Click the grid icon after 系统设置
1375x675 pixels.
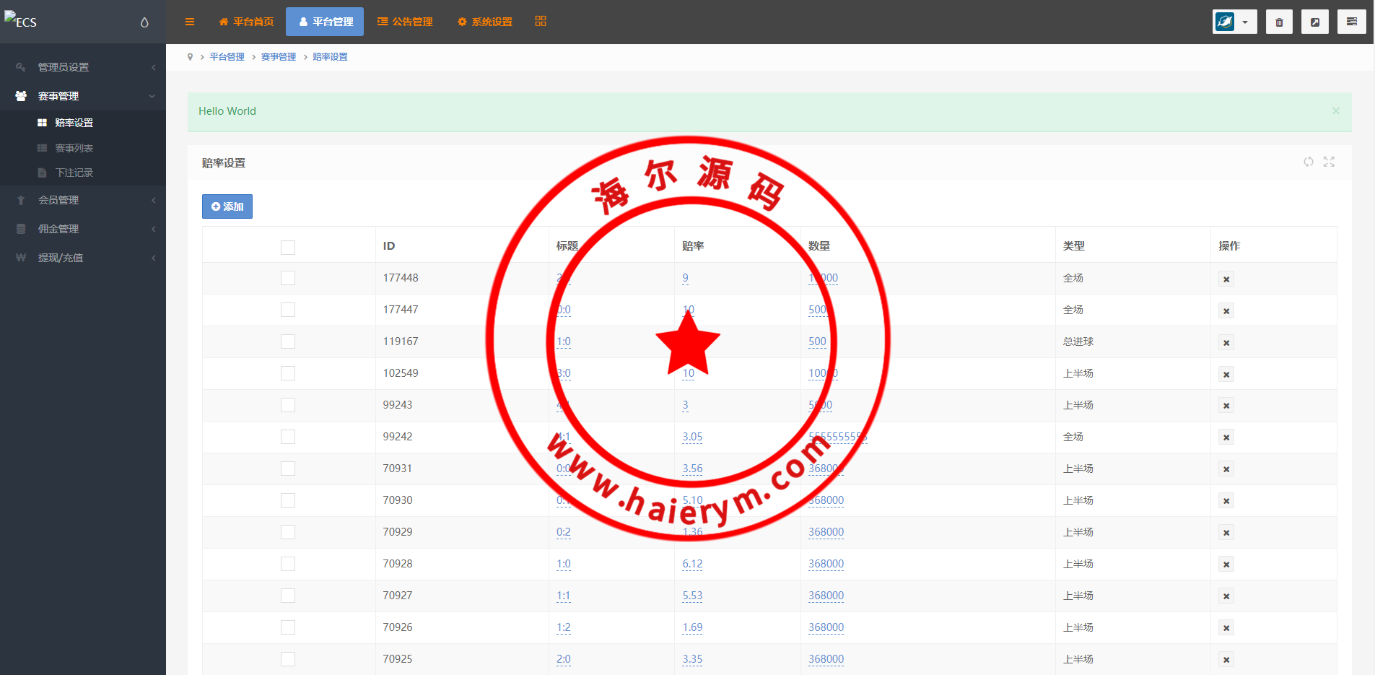tap(541, 22)
